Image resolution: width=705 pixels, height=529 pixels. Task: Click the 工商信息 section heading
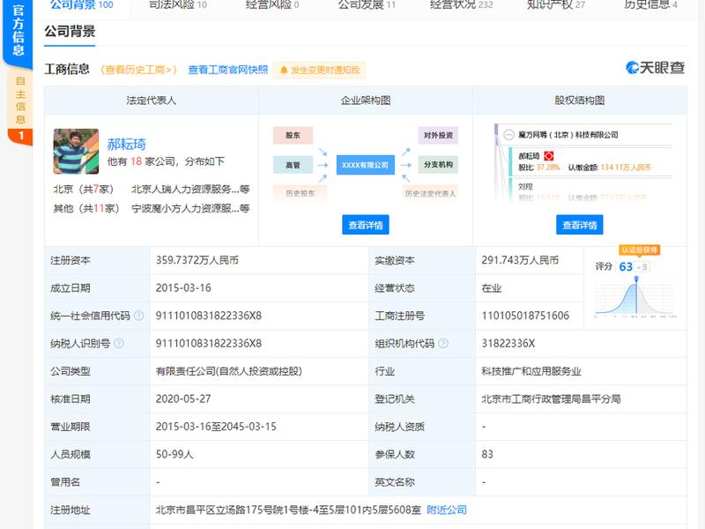(x=67, y=69)
